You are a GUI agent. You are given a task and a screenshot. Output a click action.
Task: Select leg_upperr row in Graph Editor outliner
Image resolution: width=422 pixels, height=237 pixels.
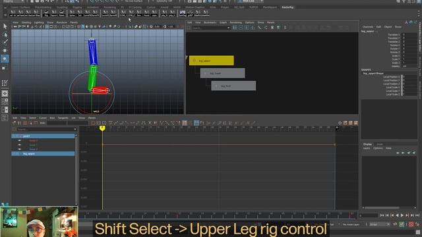point(43,153)
